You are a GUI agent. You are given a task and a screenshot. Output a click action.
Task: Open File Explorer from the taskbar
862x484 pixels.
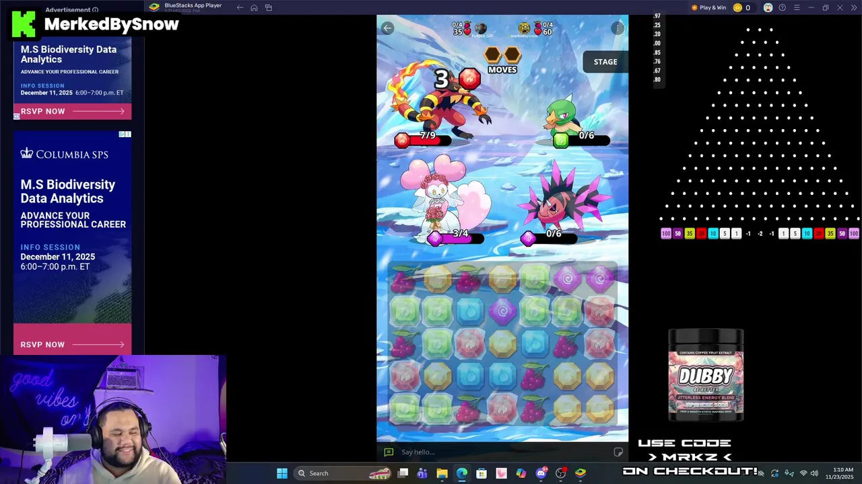(x=442, y=473)
